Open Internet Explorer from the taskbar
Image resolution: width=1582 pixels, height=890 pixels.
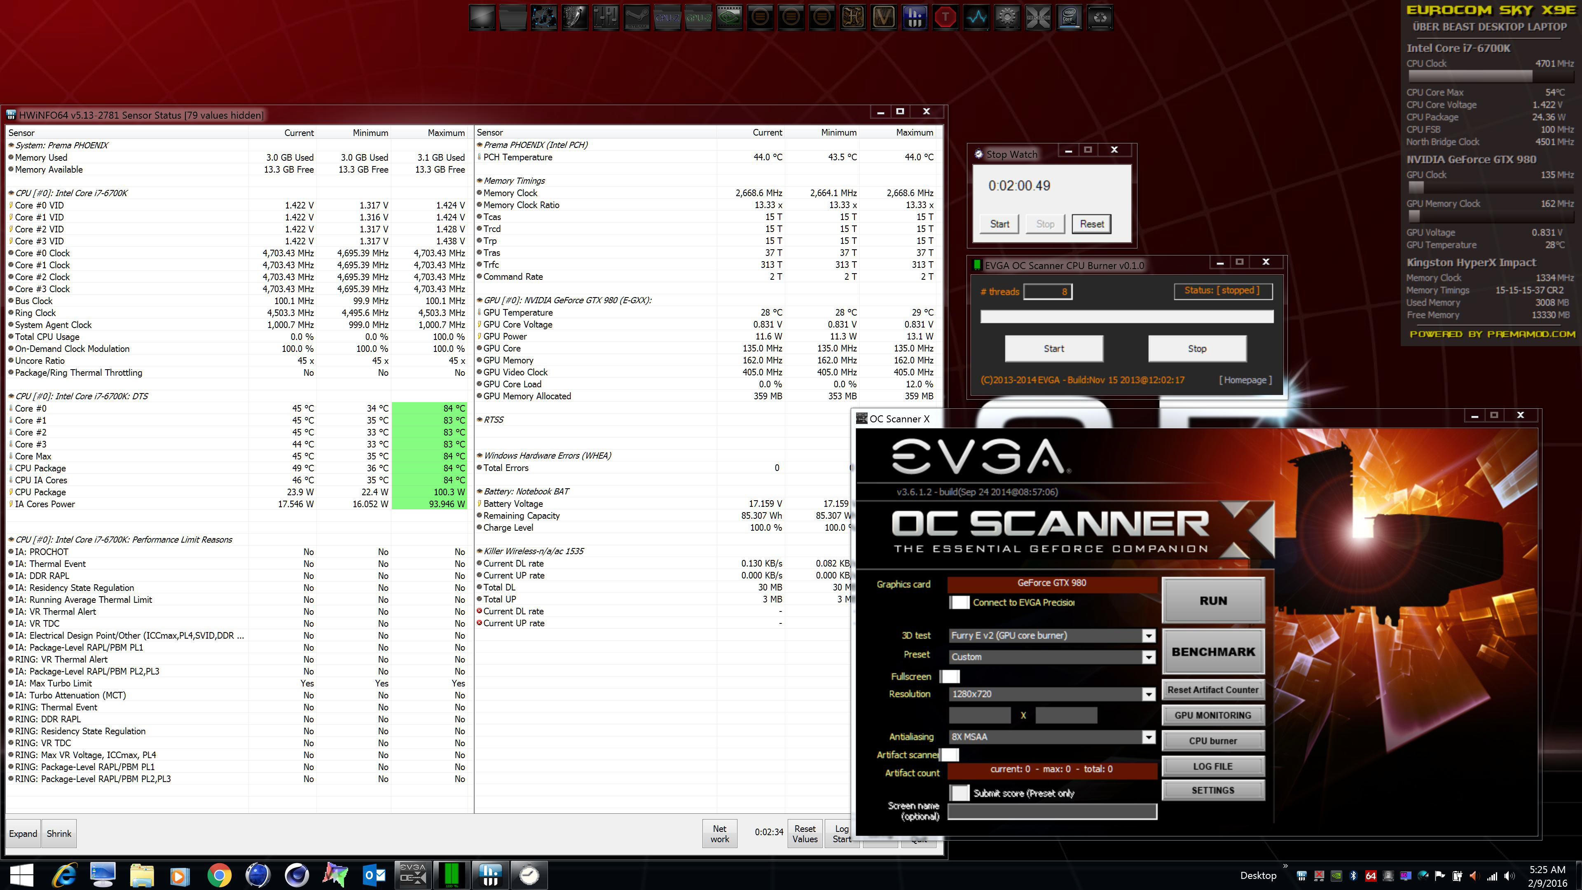tap(65, 875)
